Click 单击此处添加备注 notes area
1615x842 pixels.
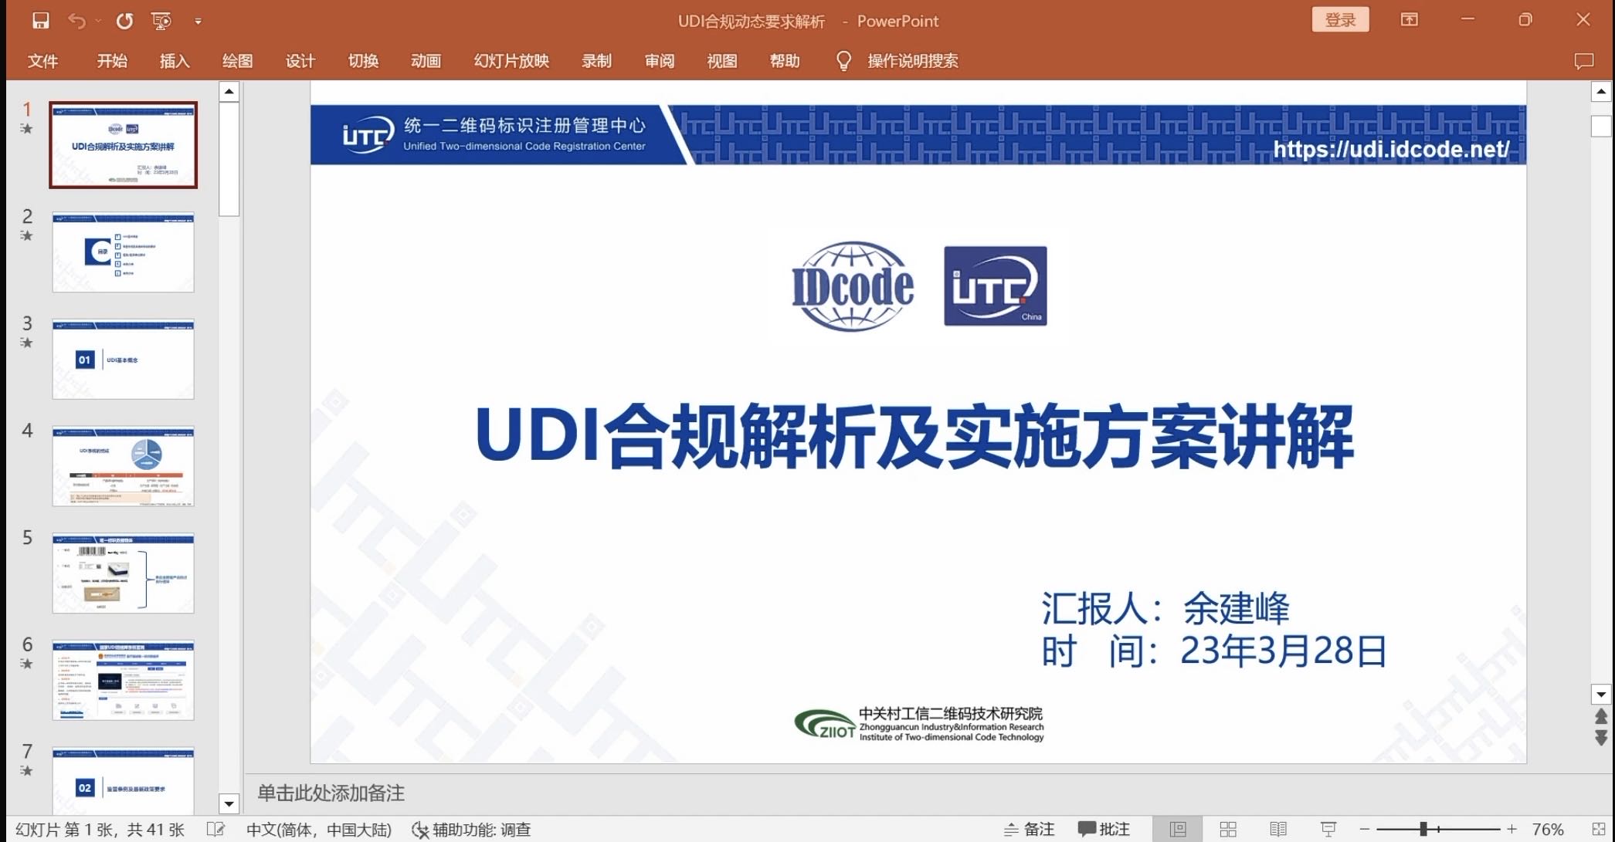(x=331, y=793)
